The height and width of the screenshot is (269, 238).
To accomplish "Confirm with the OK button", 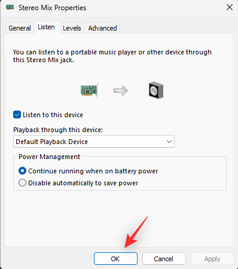I will 115,259.
